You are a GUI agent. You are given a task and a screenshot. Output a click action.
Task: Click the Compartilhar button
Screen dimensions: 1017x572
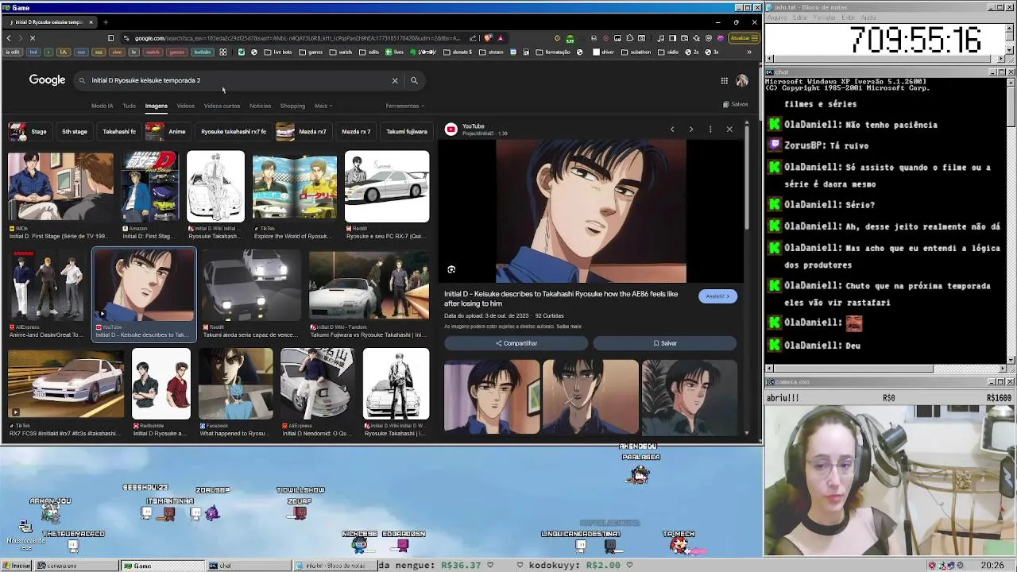coord(516,343)
